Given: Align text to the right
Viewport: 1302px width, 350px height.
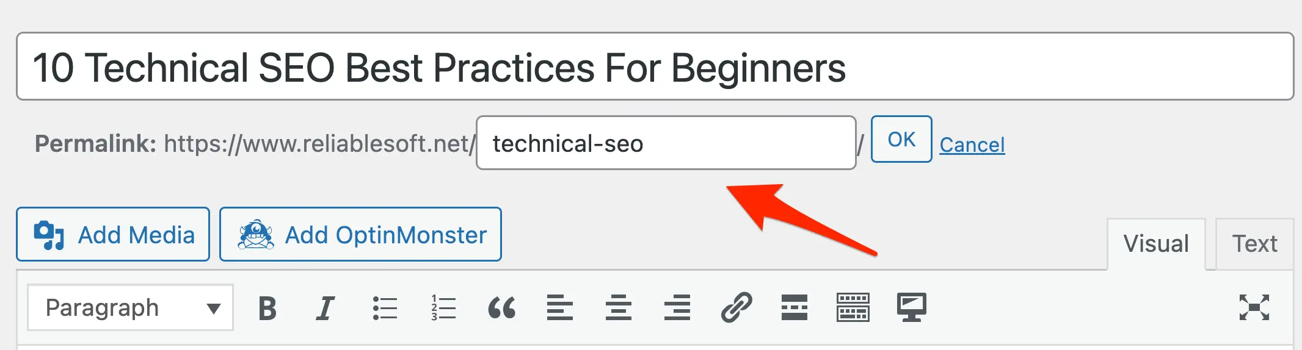Looking at the screenshot, I should (x=677, y=308).
